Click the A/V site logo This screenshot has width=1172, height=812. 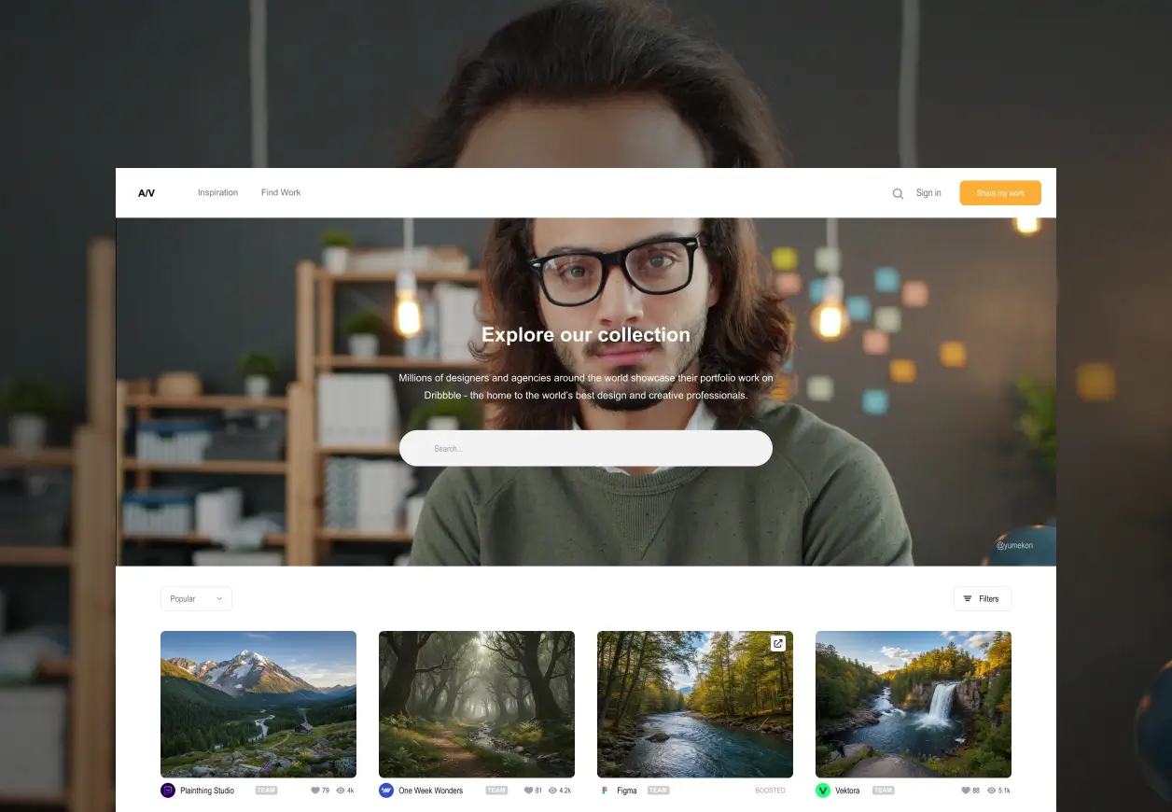[x=146, y=192]
